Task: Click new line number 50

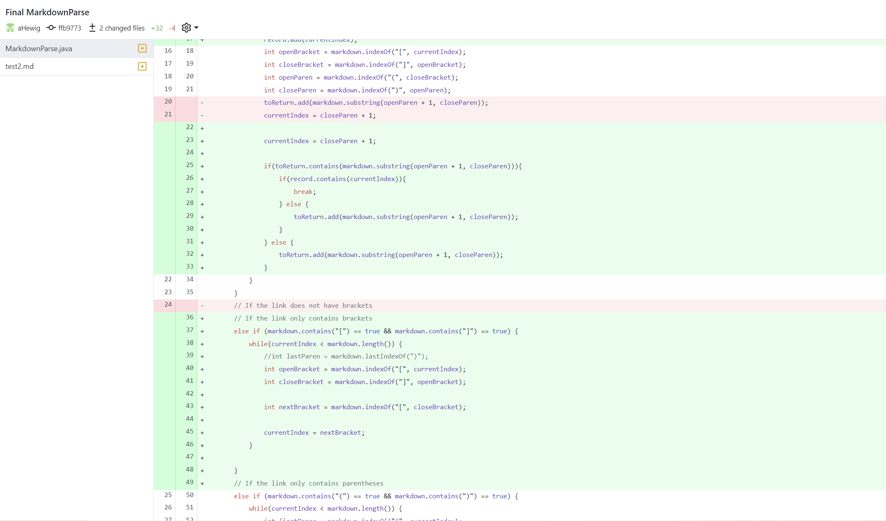Action: (189, 495)
